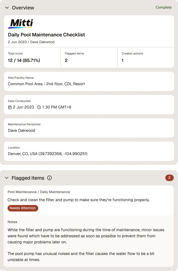Screen dimensions: 178x271
Task: Select the Maintenance Personnel field
Action: point(89,128)
